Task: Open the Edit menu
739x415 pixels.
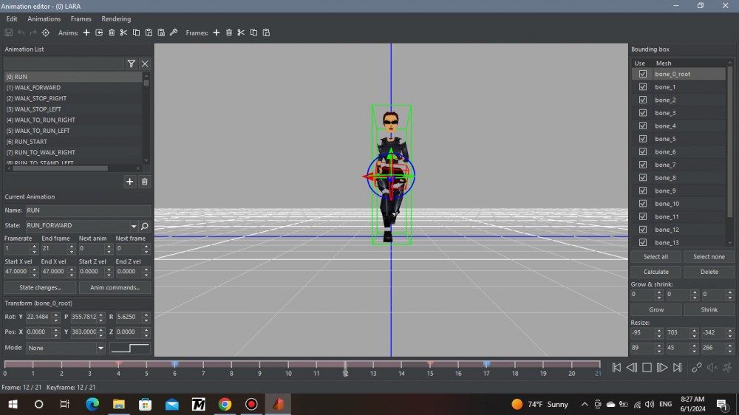Action: click(12, 19)
